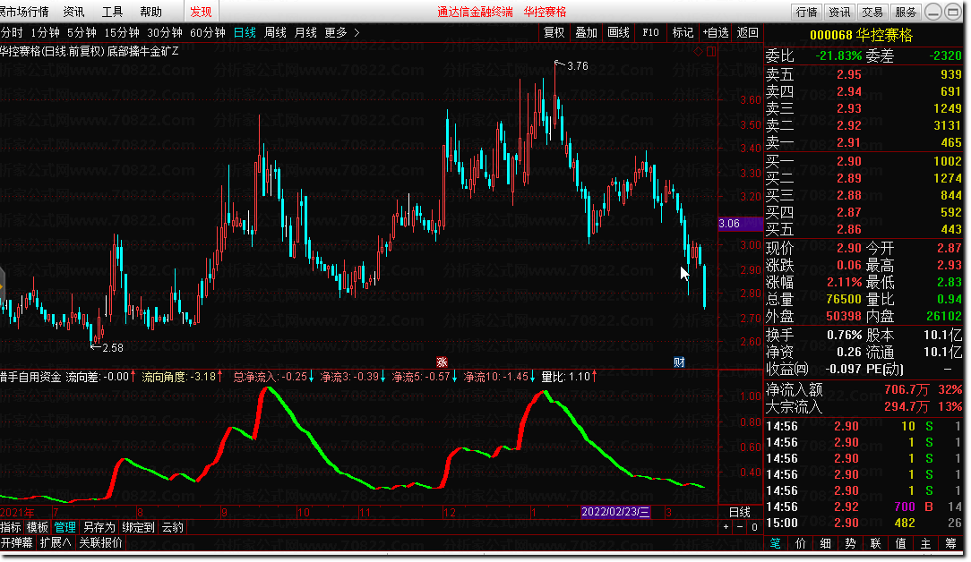Viewport: 971px width, 562px height.
Task: Select the 1分钟 period
Action: tap(45, 32)
